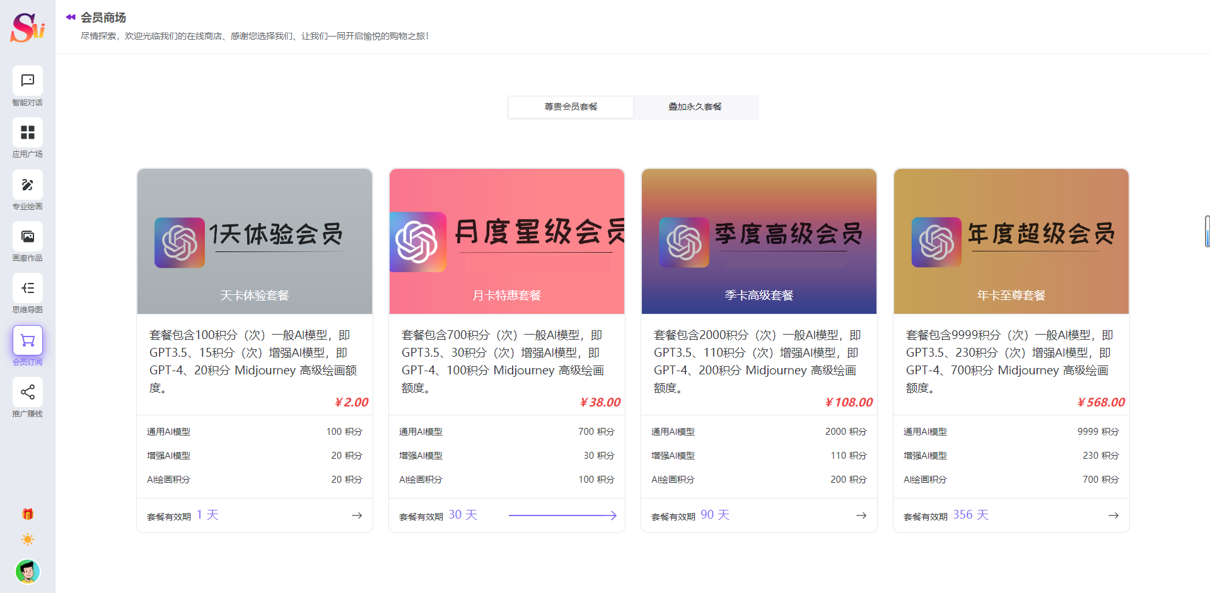1210x593 pixels.
Task: Click the 年度超级会员 banner image
Action: 1011,241
